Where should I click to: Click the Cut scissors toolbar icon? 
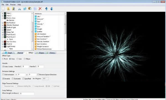(19, 9)
